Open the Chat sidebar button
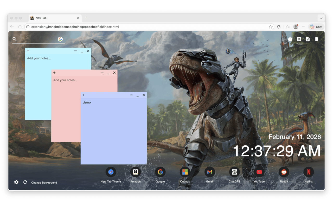Screen dimensions: 333x208 (x=316, y=27)
